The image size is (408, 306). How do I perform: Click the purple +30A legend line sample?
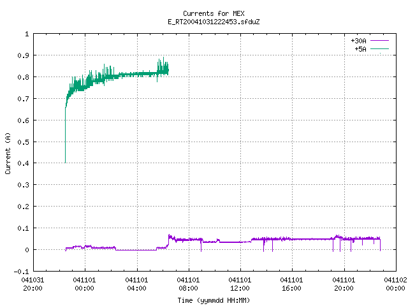click(x=380, y=41)
